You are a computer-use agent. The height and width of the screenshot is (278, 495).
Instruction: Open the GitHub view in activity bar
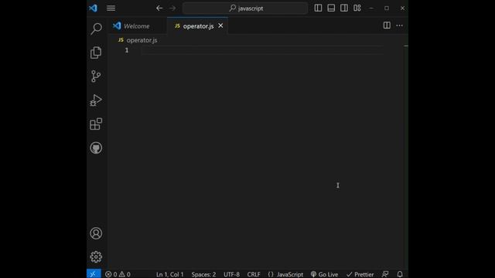96,147
